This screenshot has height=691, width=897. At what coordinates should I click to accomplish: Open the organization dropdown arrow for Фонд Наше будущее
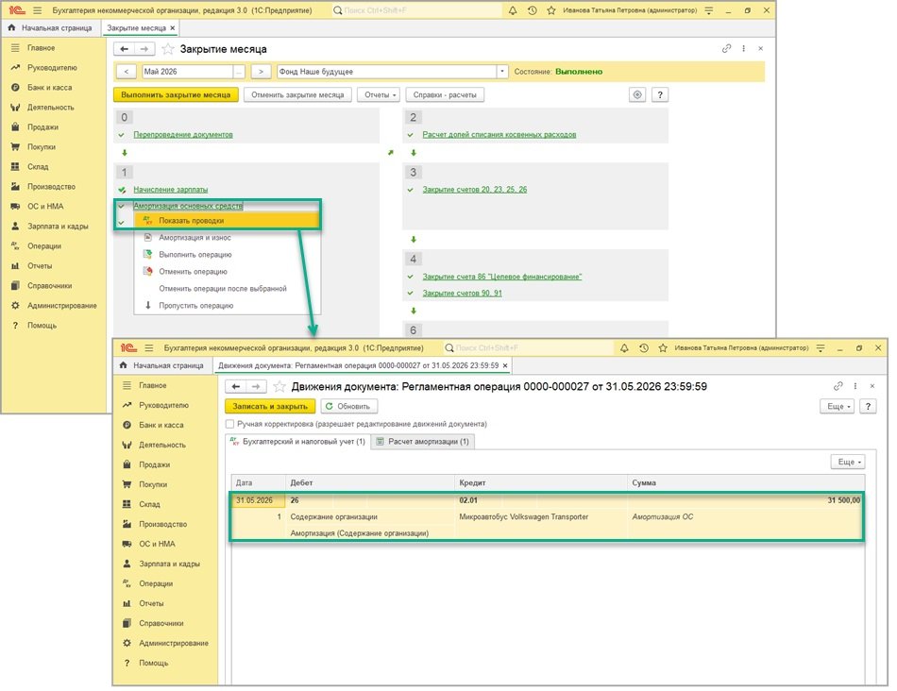pyautogui.click(x=501, y=72)
